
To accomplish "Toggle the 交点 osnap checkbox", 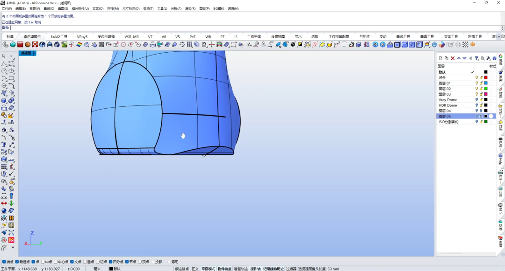I will (x=72, y=262).
